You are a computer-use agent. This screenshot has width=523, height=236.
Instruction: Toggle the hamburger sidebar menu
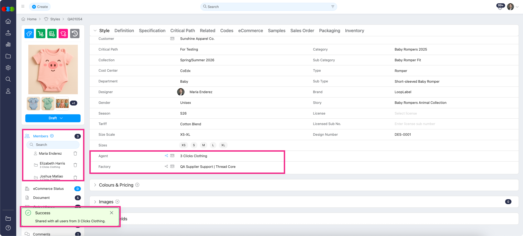[23, 6]
